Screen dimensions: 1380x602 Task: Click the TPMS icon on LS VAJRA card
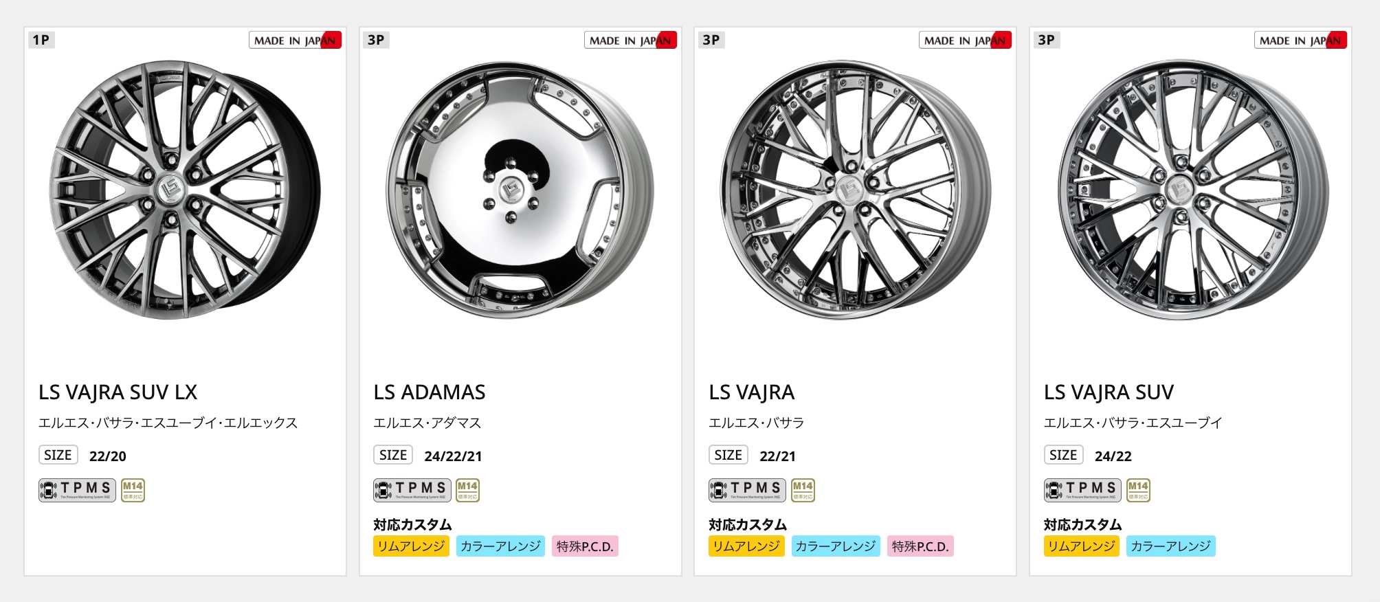pyautogui.click(x=747, y=490)
